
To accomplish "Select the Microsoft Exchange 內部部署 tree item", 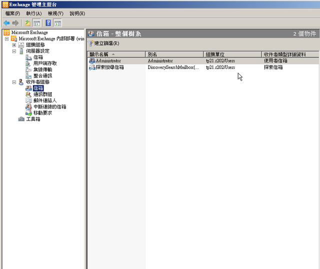I will (x=51, y=38).
